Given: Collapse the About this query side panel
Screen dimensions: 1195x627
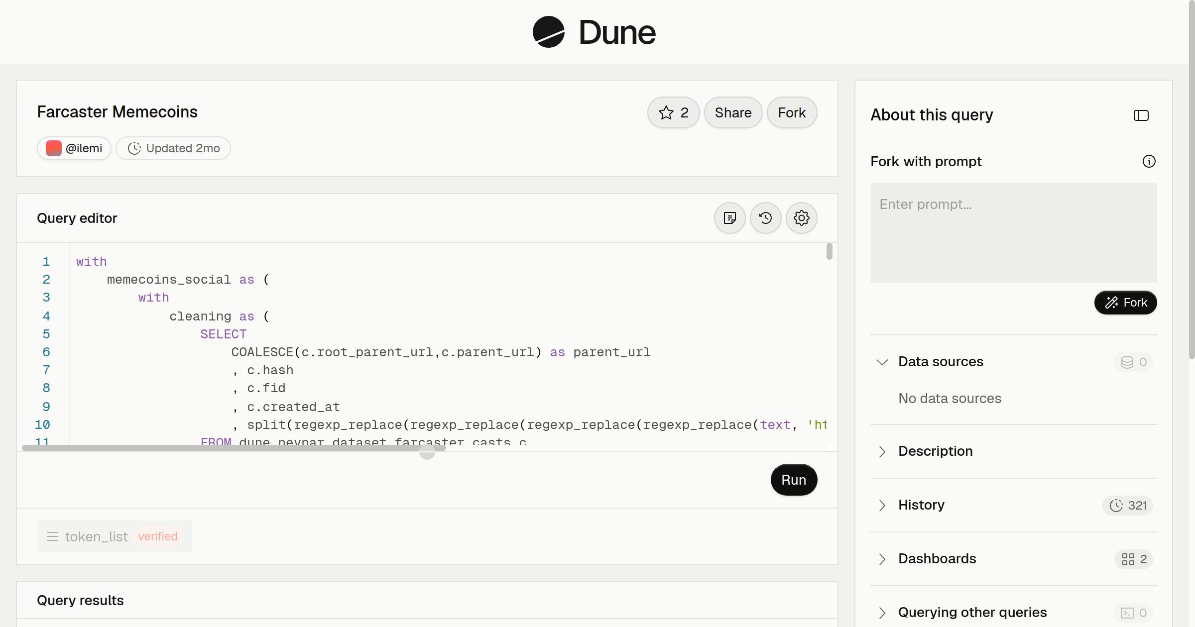Looking at the screenshot, I should click(x=1141, y=115).
